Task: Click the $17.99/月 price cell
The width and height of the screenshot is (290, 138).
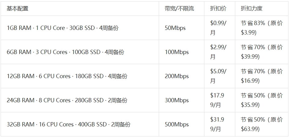Action: [x=217, y=100]
